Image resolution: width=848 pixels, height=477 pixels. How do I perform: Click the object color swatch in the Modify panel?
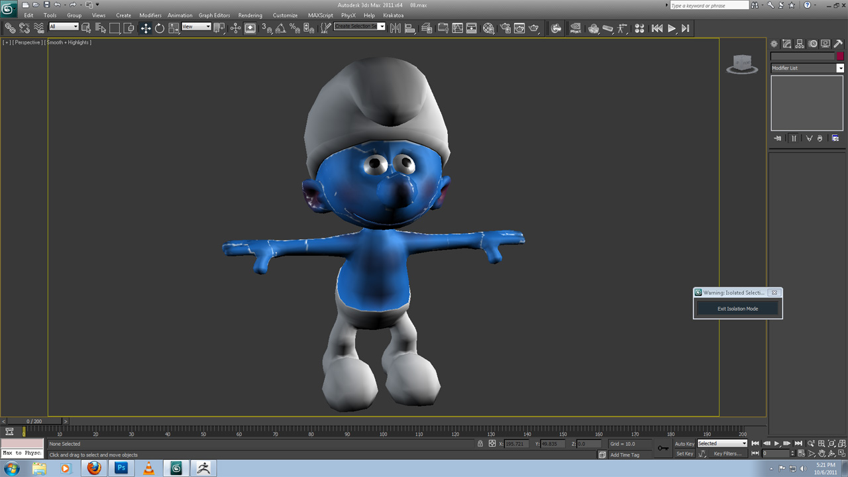coord(840,56)
